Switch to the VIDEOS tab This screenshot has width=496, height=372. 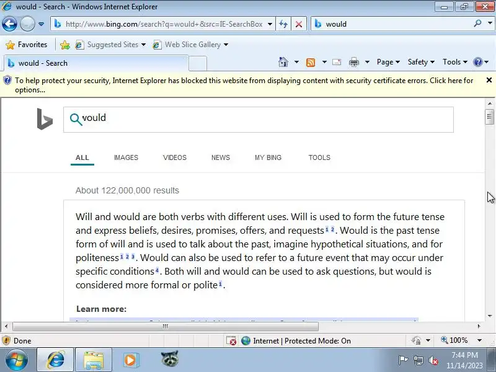coord(175,157)
